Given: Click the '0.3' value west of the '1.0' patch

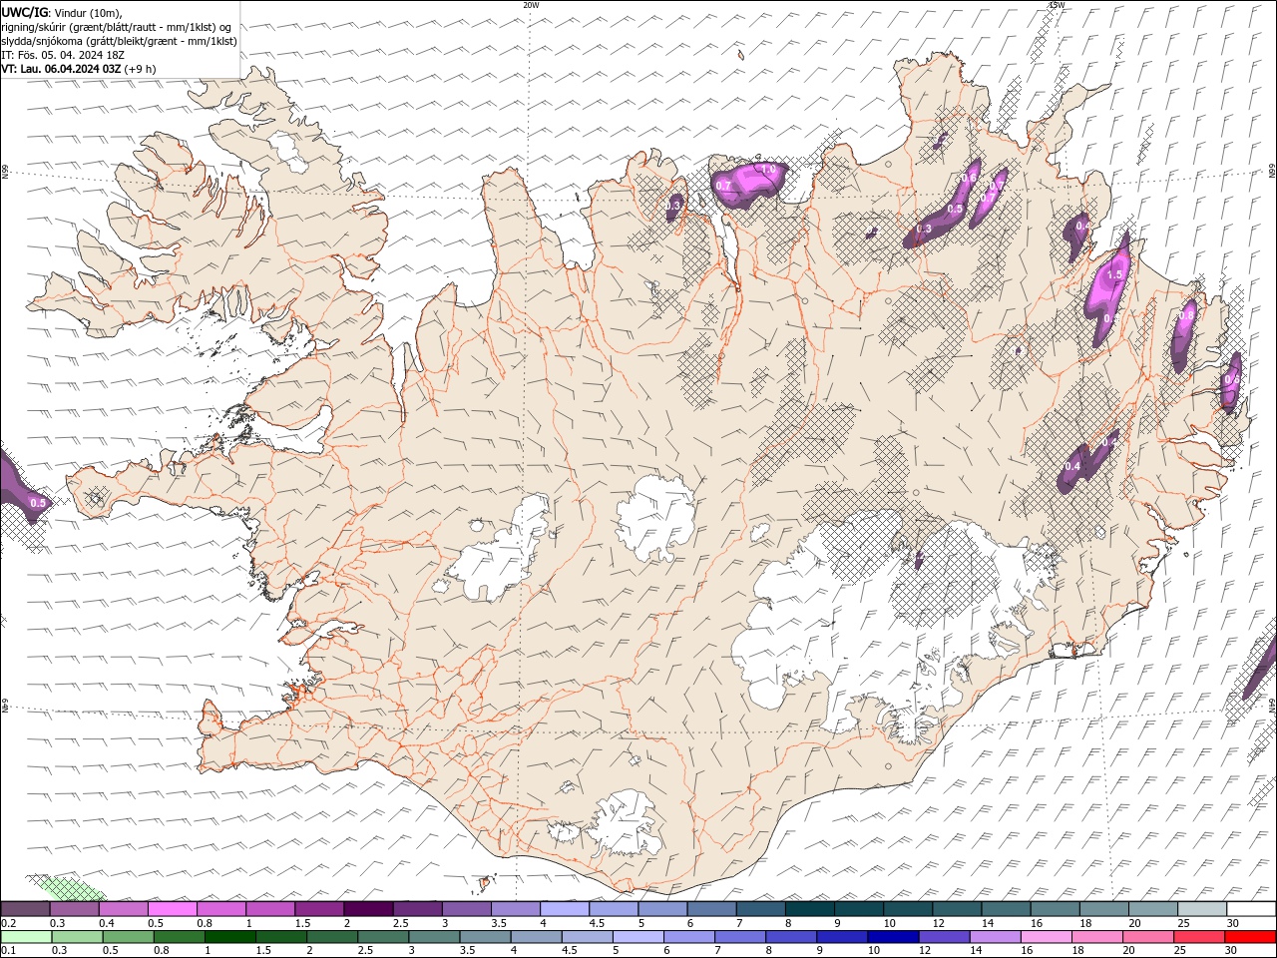Looking at the screenshot, I should point(674,206).
